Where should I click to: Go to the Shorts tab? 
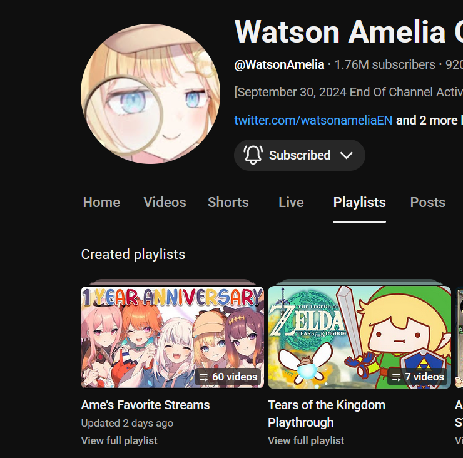point(228,203)
